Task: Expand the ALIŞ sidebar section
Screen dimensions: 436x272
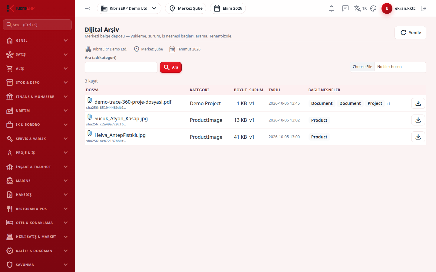Action: pos(38,69)
